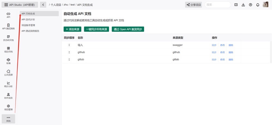The image size is (272, 125).
Task: Open 项目文档 sidebar item
Action: pos(8,49)
